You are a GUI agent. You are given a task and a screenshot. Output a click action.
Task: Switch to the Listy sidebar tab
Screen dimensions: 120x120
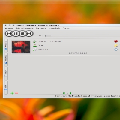6,73
